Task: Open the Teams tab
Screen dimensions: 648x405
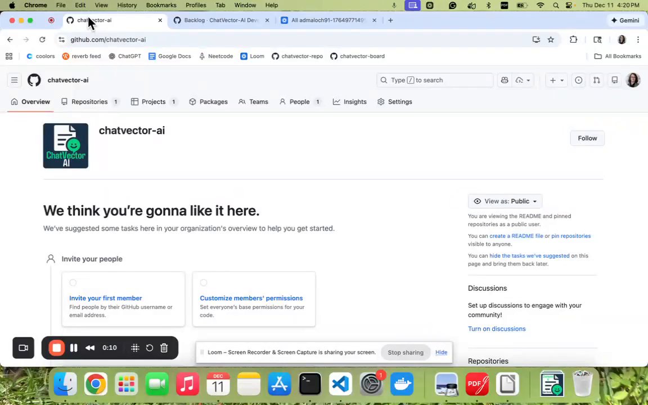Action: [x=253, y=102]
